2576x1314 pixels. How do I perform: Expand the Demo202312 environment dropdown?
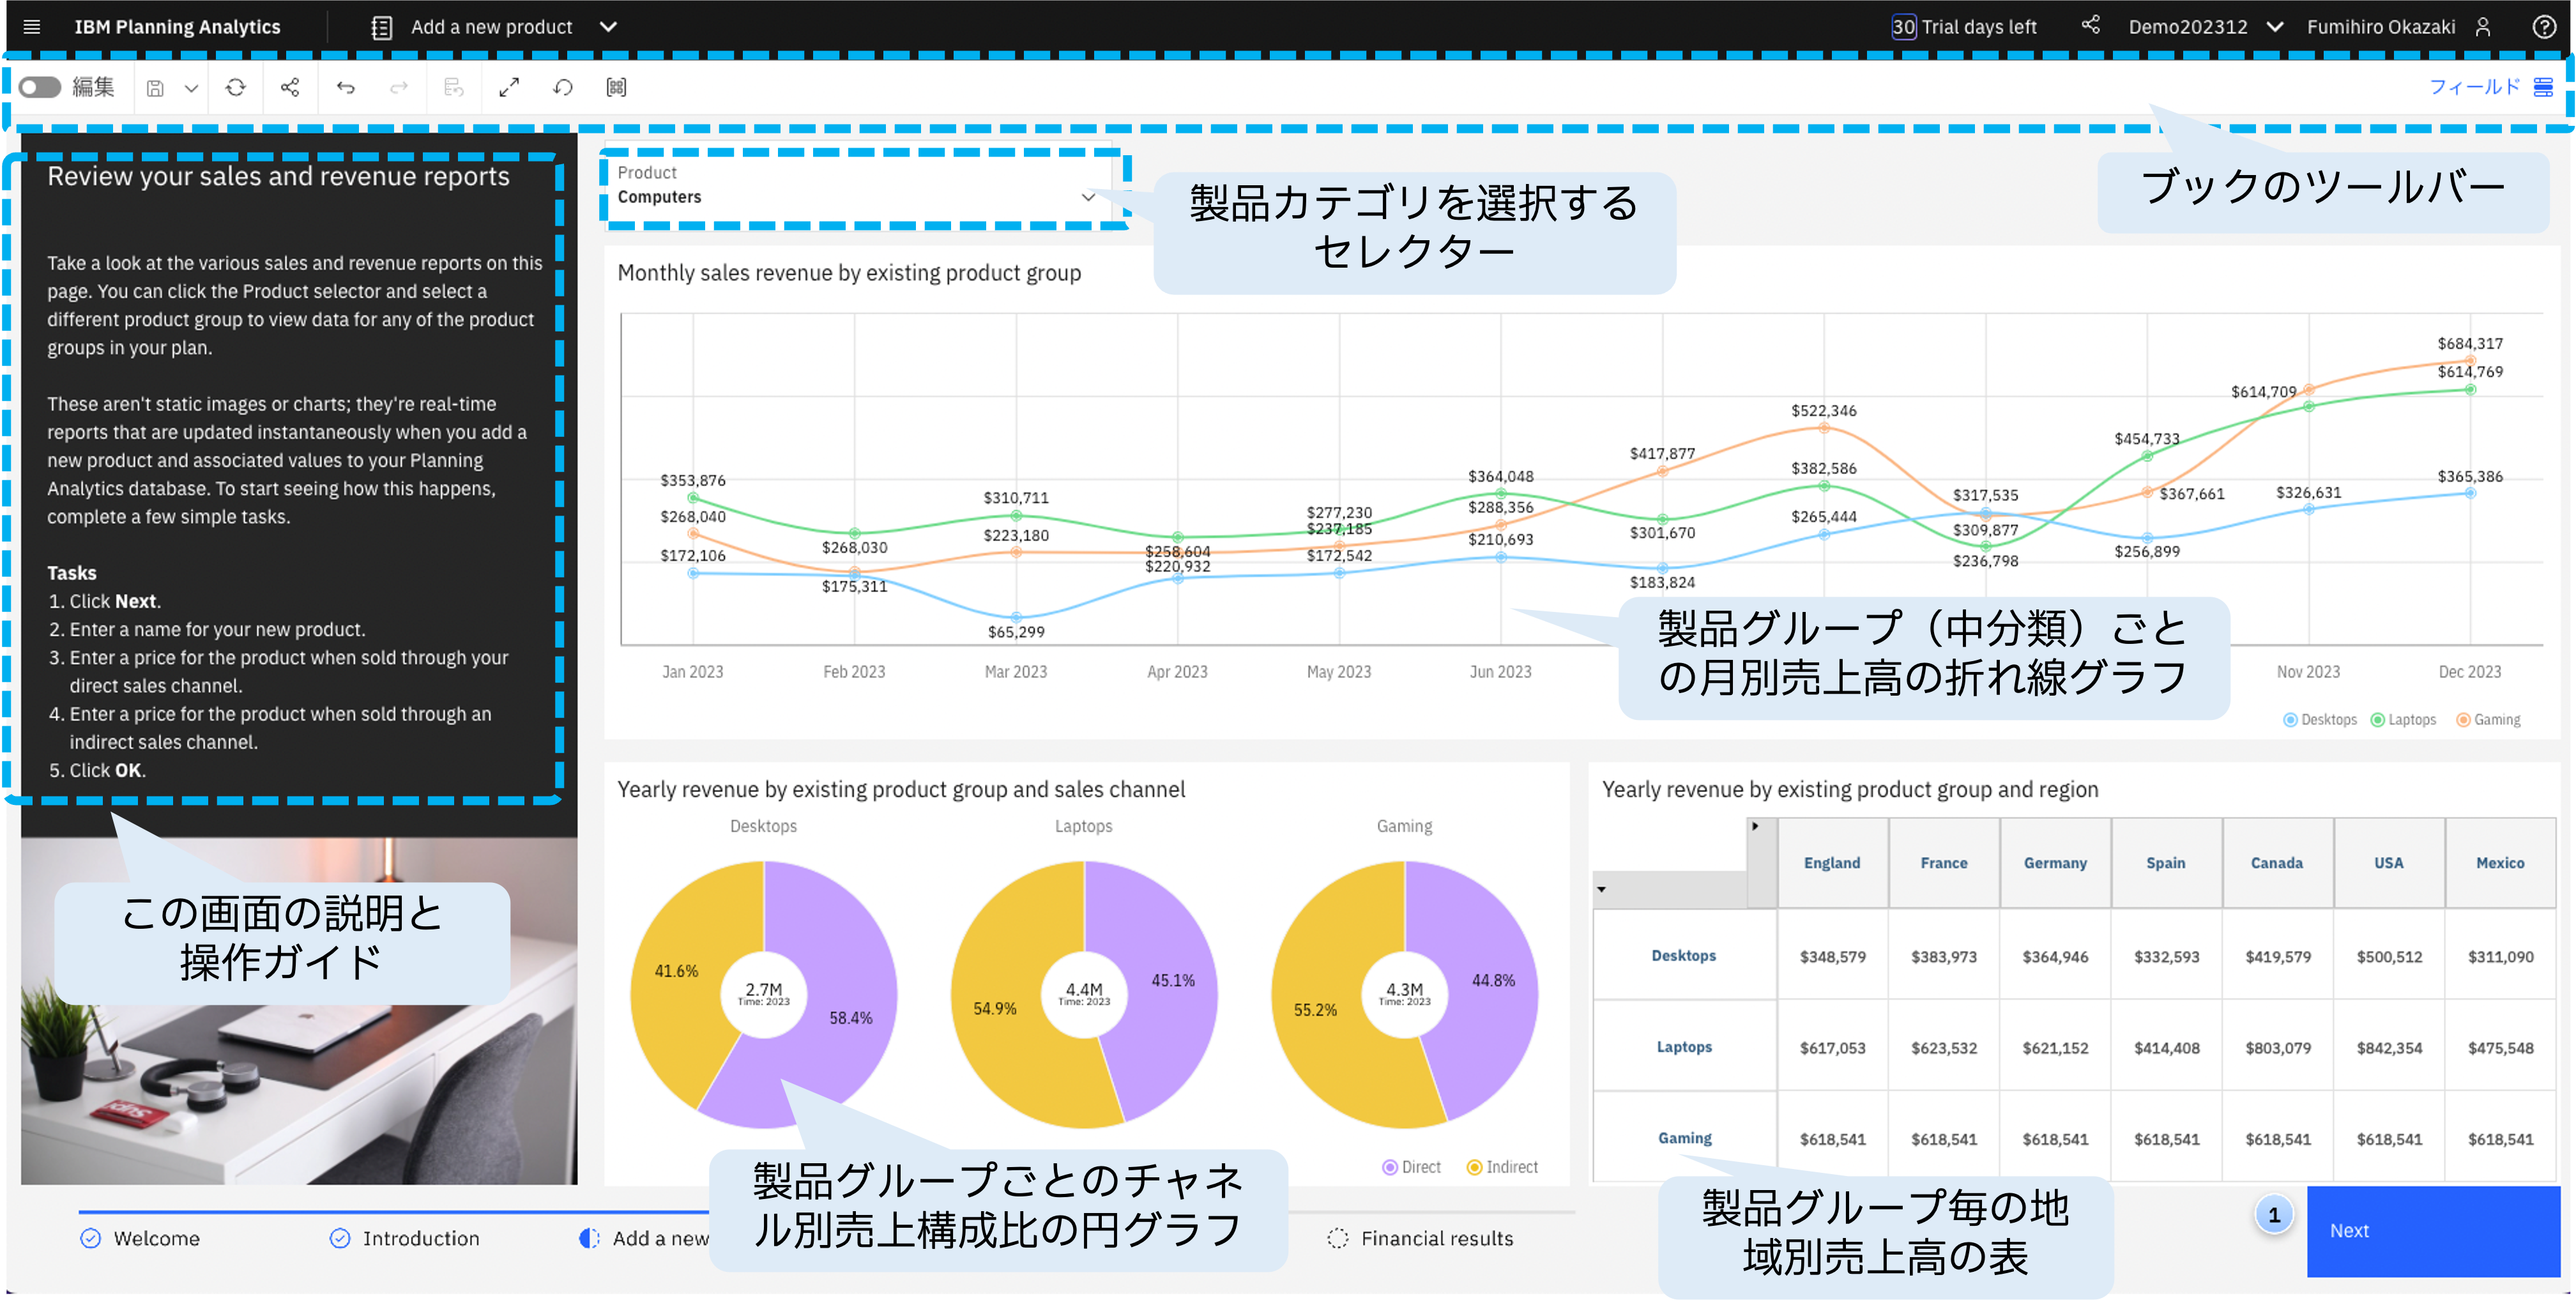2275,27
